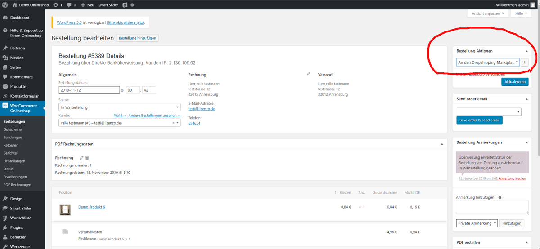
Task: Open the comments bubble icon in admin bar
Action: [69, 4]
